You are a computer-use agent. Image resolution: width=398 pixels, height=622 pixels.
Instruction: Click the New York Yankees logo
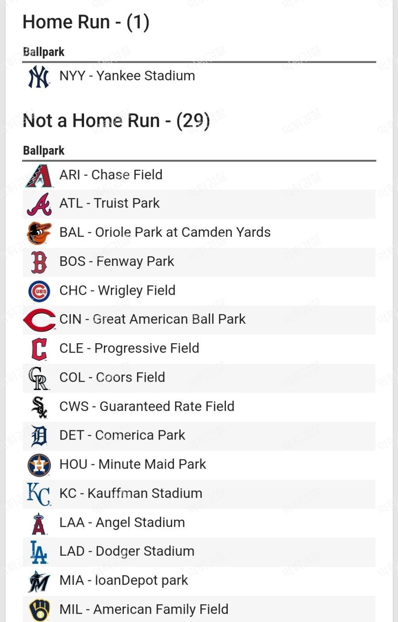(39, 76)
